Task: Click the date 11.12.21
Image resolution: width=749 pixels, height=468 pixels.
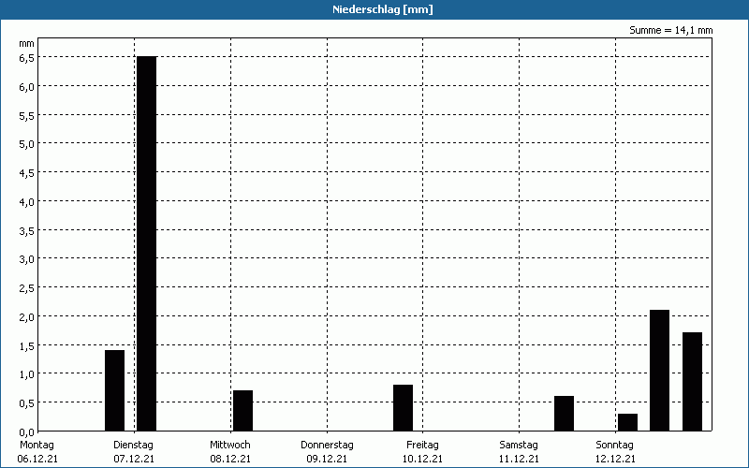Action: click(x=520, y=460)
